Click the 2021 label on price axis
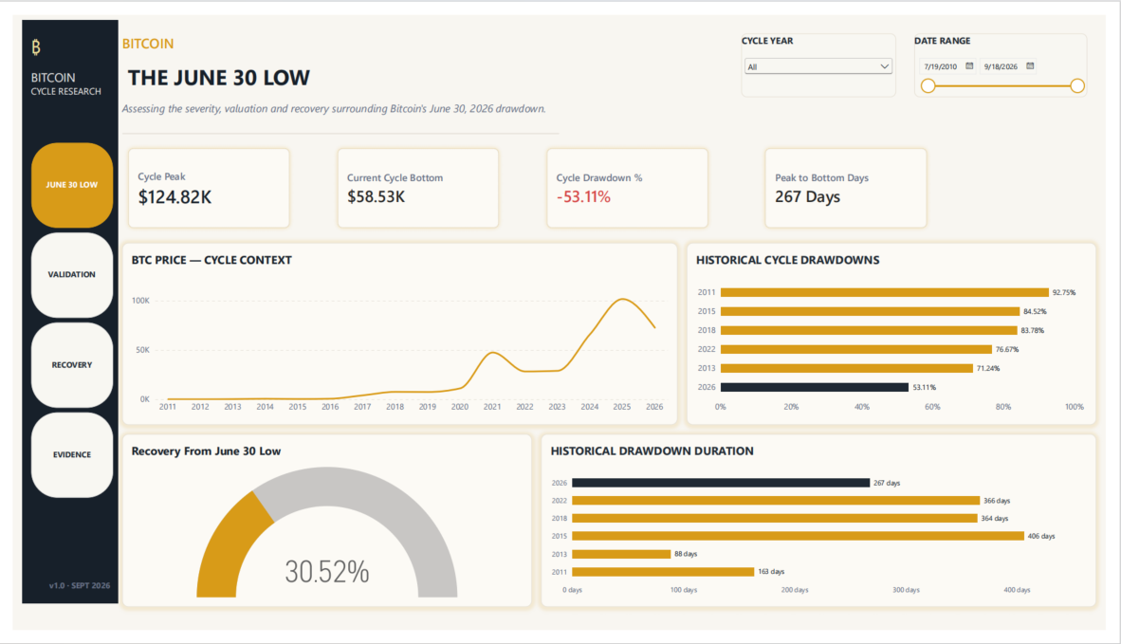Image resolution: width=1121 pixels, height=644 pixels. [x=492, y=407]
